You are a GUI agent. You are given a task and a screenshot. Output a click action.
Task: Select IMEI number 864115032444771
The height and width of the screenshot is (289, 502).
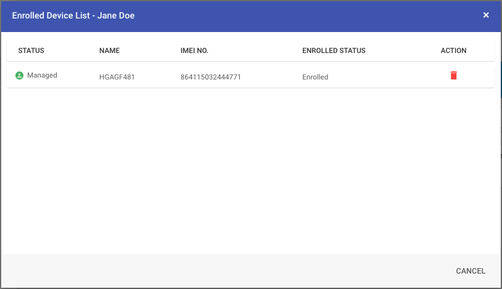coord(211,77)
